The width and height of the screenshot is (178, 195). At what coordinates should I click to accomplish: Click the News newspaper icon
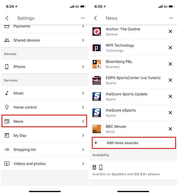click(7, 121)
